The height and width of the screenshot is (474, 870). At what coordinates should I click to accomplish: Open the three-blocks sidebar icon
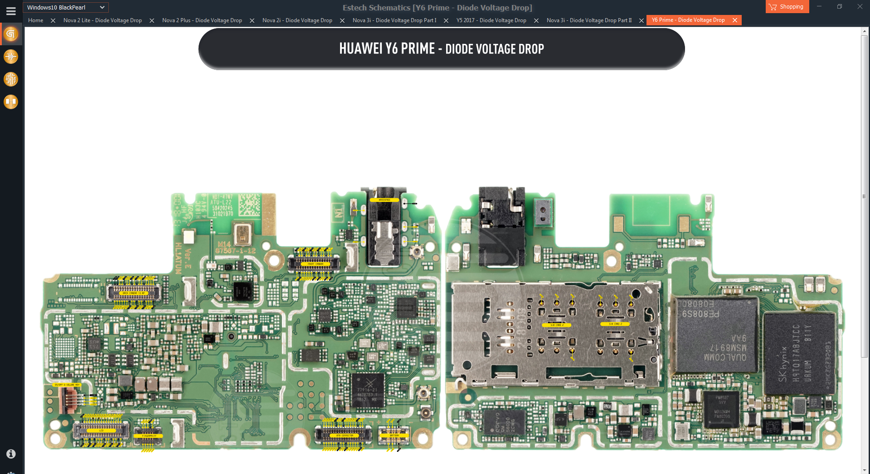coord(11,102)
